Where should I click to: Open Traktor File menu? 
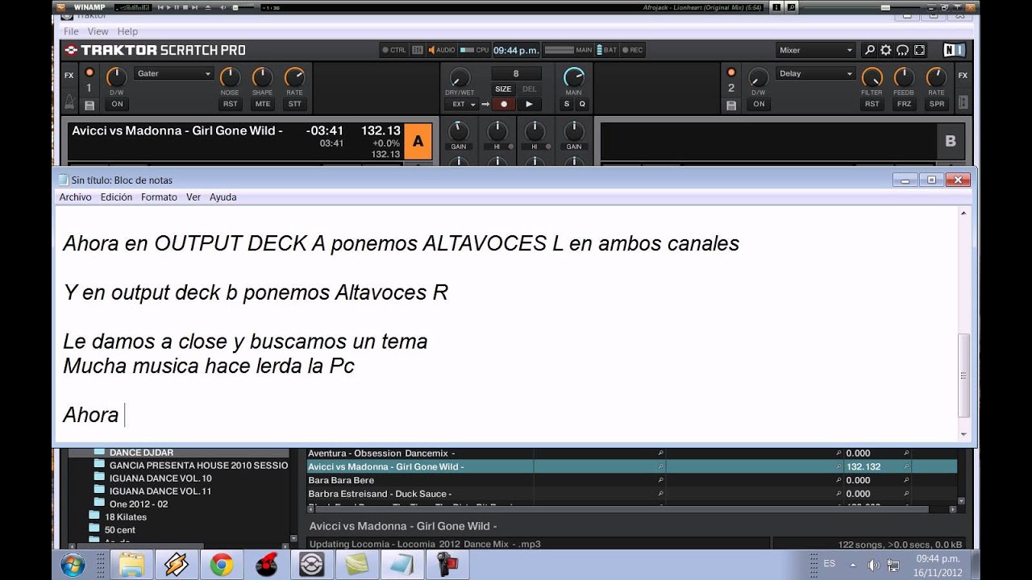pos(71,31)
